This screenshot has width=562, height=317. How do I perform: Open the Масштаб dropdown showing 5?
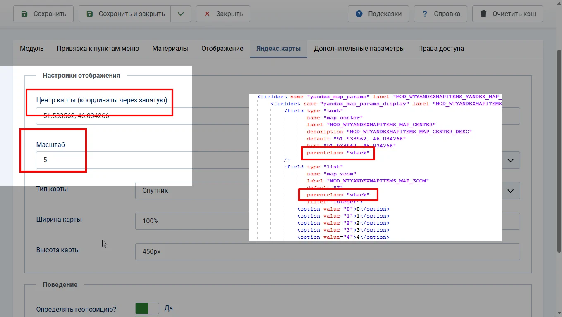pos(278,160)
